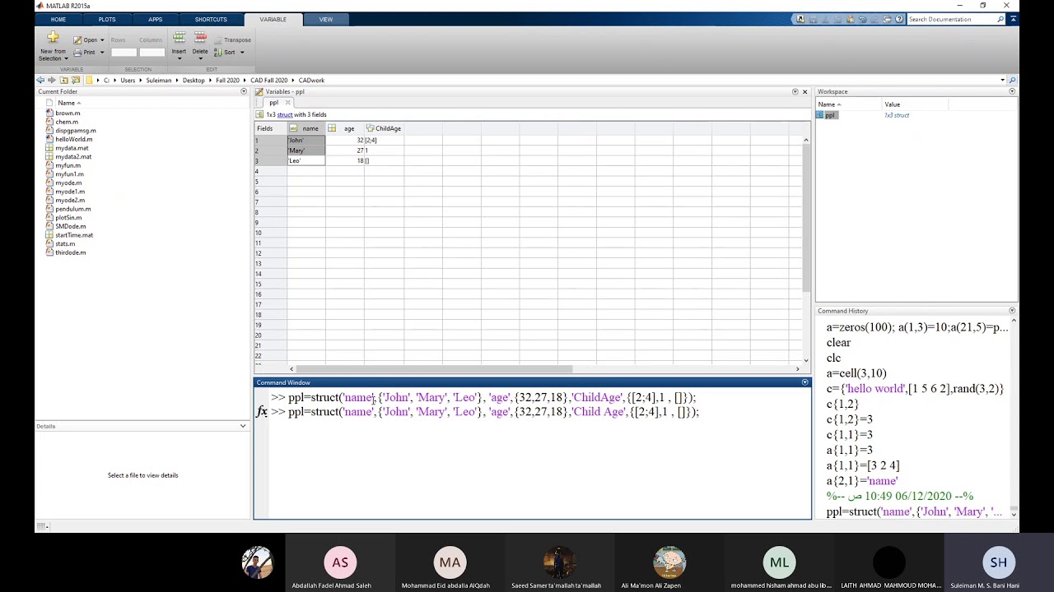
Task: Select pendulum.m in Current Folder
Action: (x=72, y=209)
